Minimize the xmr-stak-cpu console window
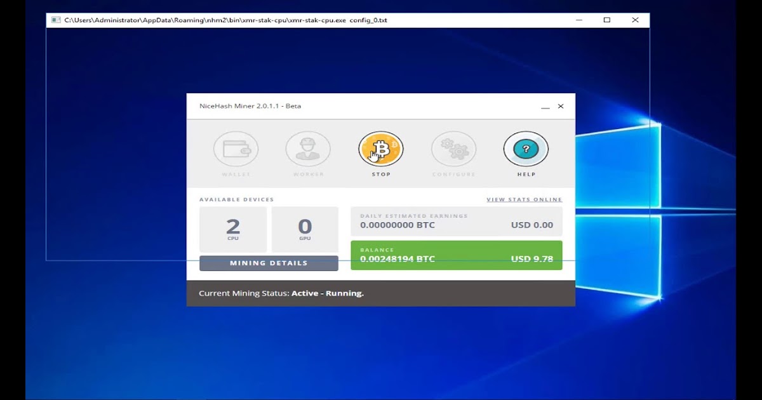 (x=579, y=20)
